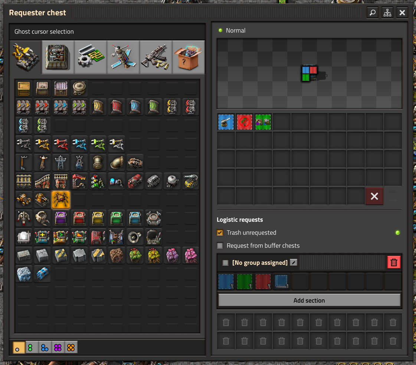Open the Intermediate products tab
The width and height of the screenshot is (416, 365).
(x=91, y=57)
